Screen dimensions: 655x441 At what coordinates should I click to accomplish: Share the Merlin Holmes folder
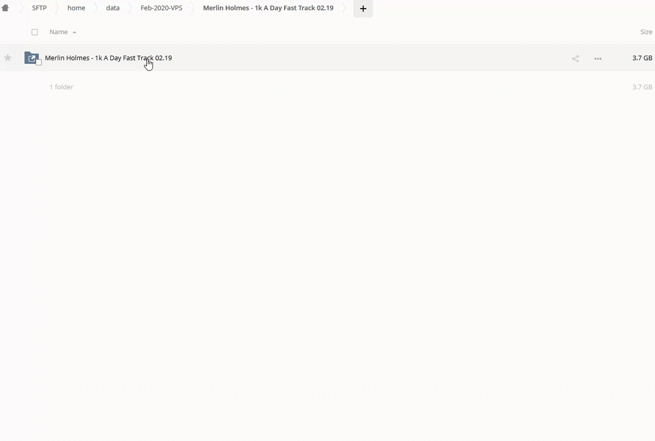[575, 58]
